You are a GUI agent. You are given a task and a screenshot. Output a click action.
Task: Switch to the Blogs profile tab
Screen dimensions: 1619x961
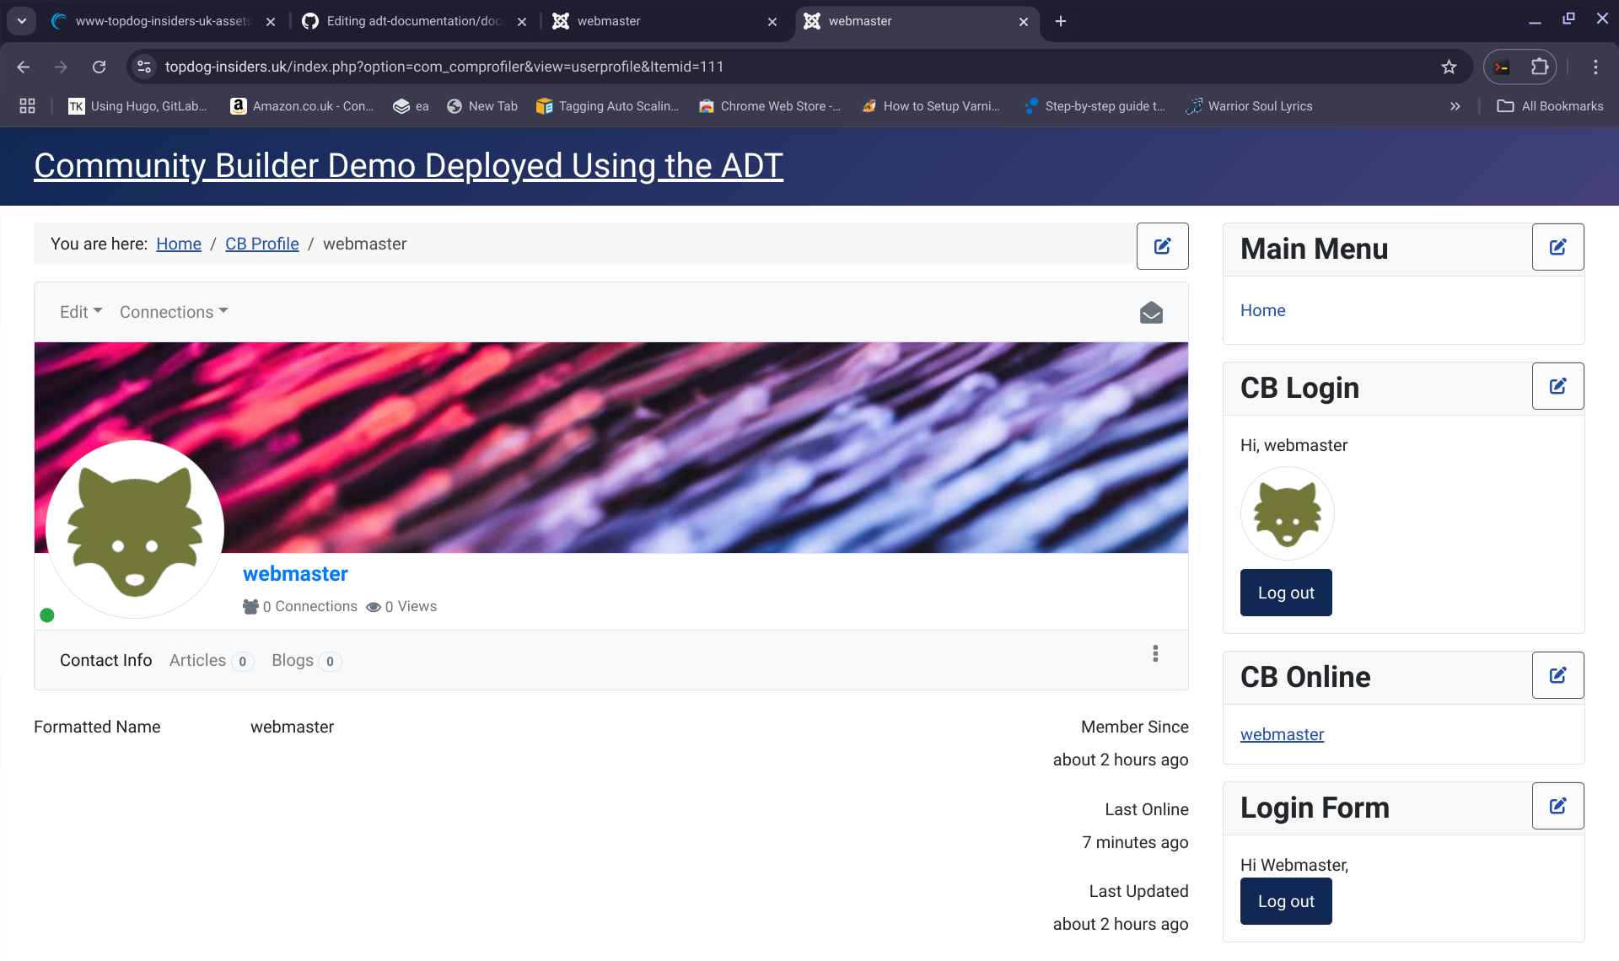point(293,660)
